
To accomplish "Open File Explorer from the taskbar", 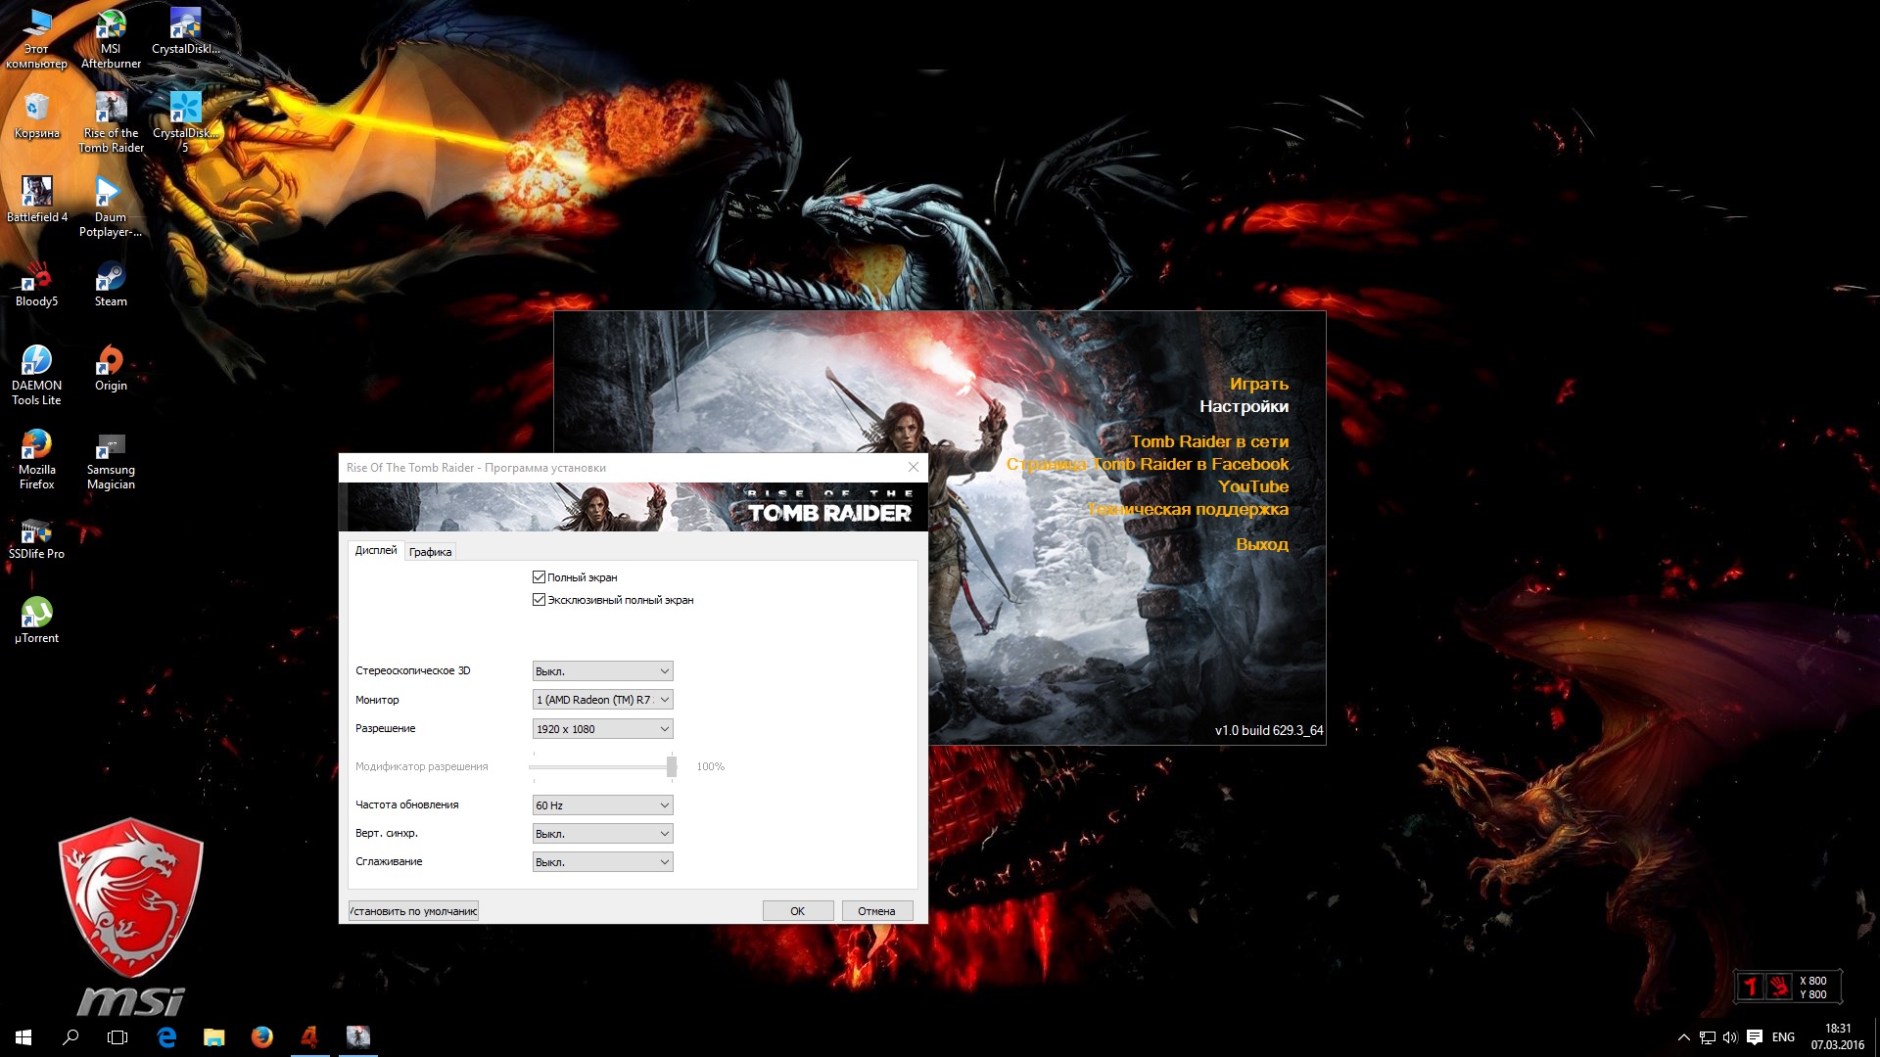I will click(213, 1036).
